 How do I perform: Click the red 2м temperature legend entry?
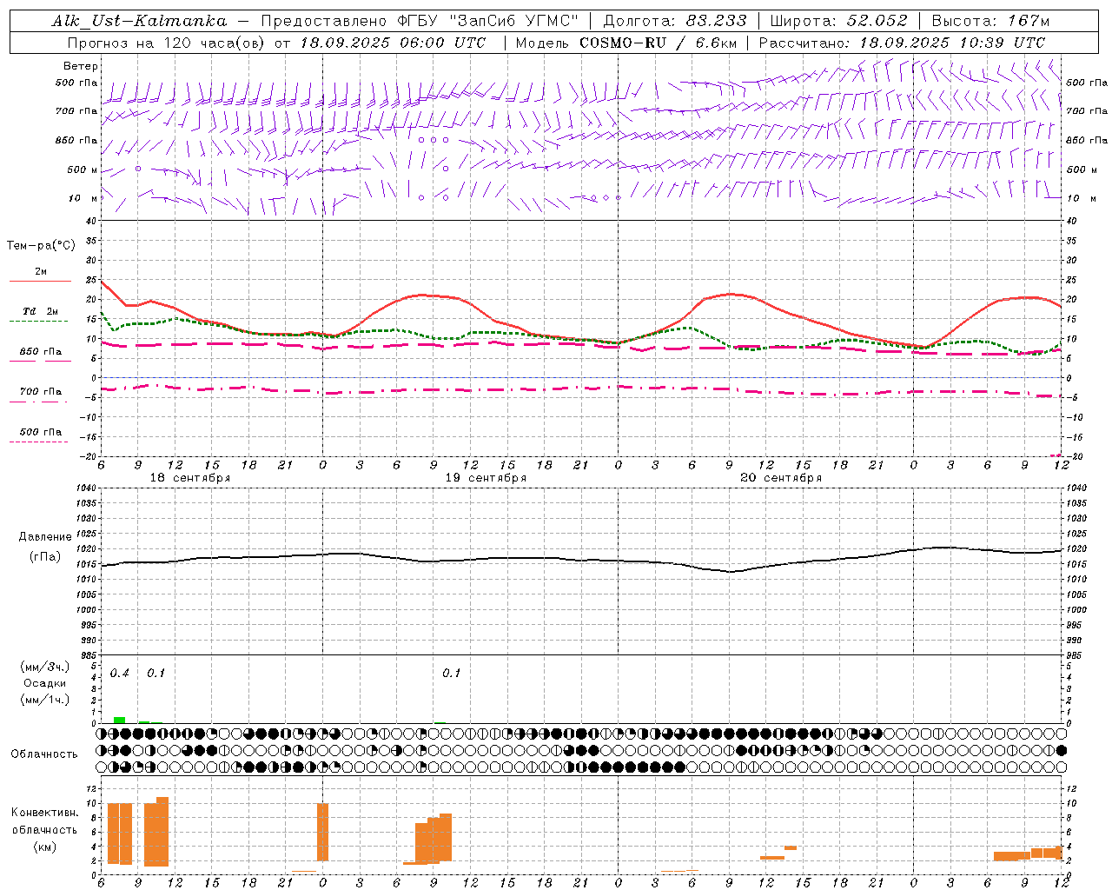coord(41,272)
